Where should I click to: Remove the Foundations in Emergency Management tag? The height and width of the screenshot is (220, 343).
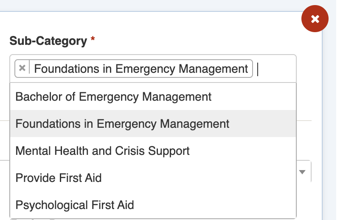click(x=22, y=68)
